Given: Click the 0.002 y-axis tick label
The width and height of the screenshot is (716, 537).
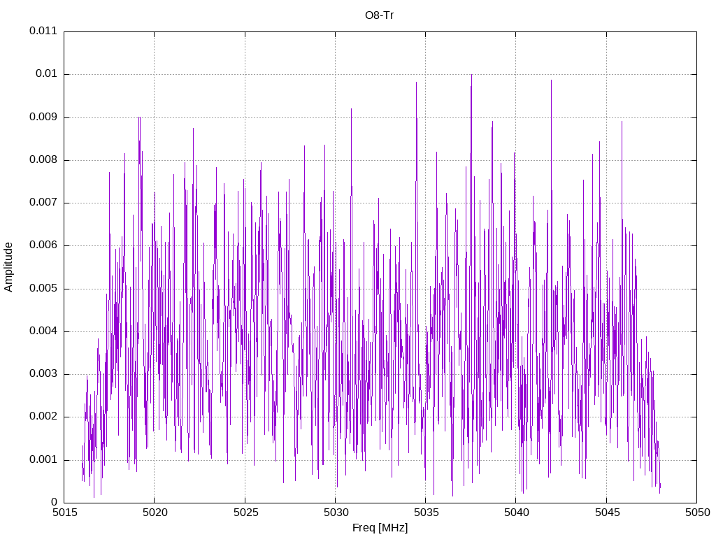Looking at the screenshot, I should [43, 417].
